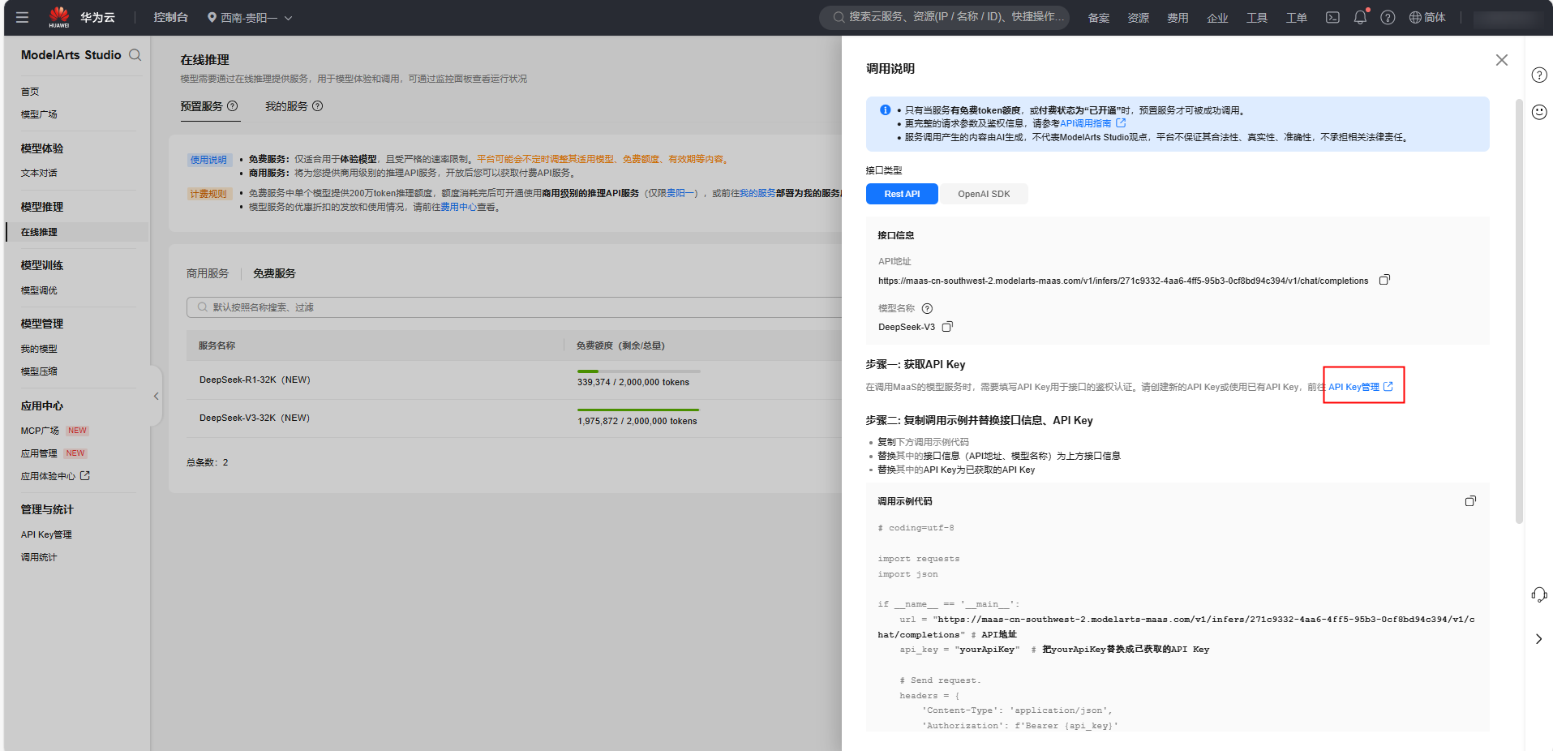Open the top bar help icon
Image resolution: width=1553 pixels, height=751 pixels.
click(x=1388, y=17)
